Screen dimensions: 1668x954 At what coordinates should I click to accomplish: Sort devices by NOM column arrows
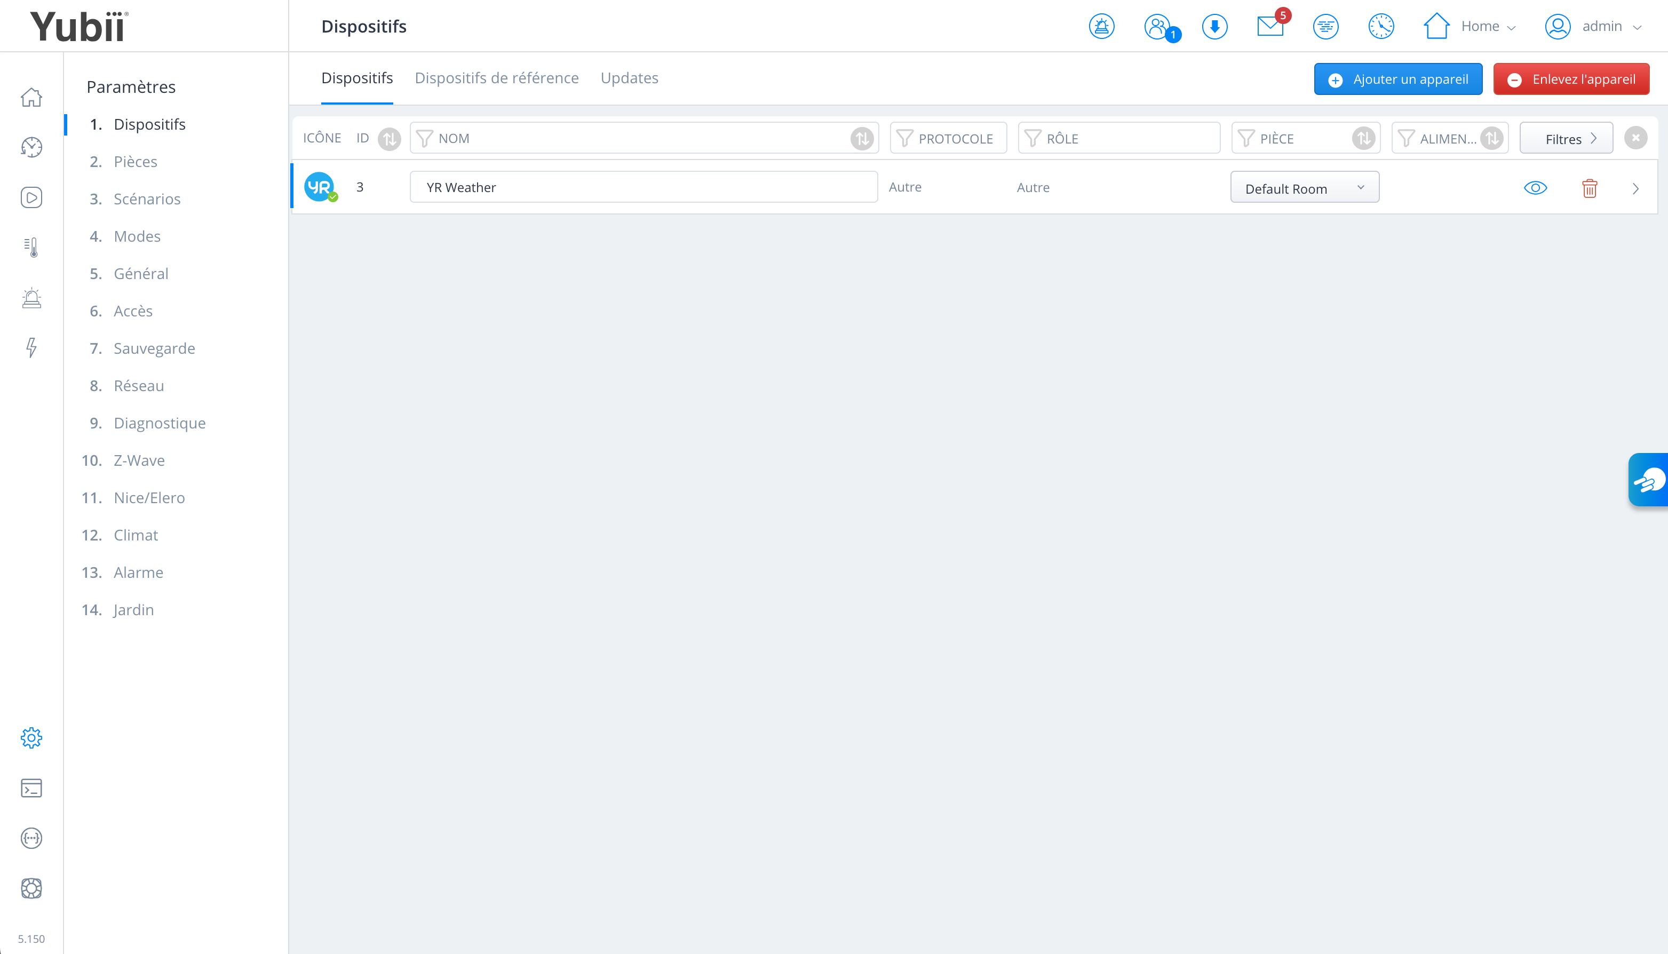[x=862, y=138]
